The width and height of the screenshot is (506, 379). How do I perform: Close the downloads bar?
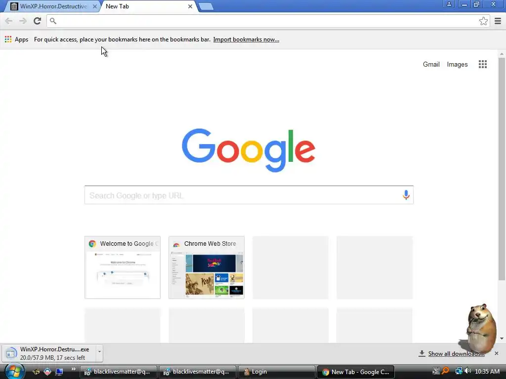click(x=496, y=353)
